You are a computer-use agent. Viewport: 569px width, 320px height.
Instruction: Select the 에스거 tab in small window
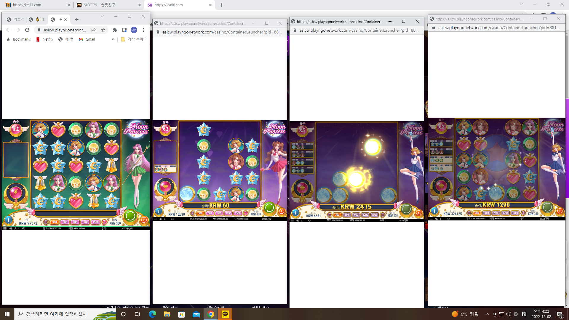pos(15,20)
